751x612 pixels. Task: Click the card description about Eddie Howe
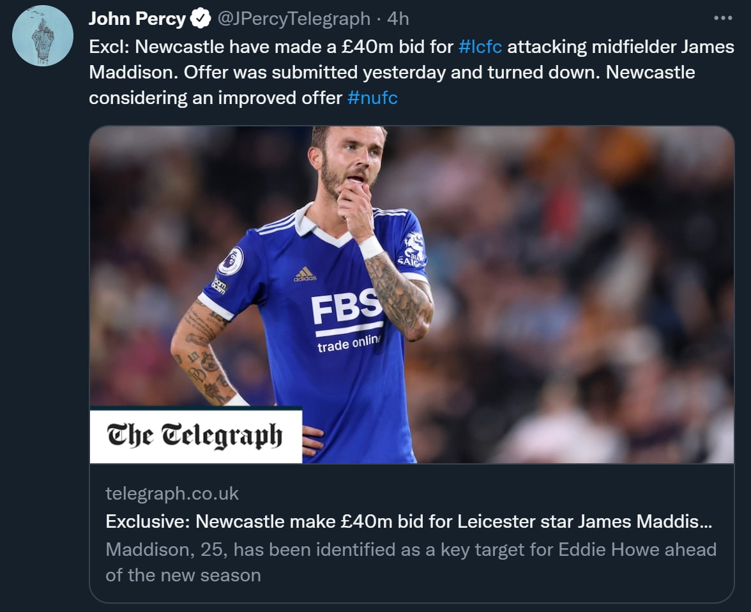pos(411,562)
